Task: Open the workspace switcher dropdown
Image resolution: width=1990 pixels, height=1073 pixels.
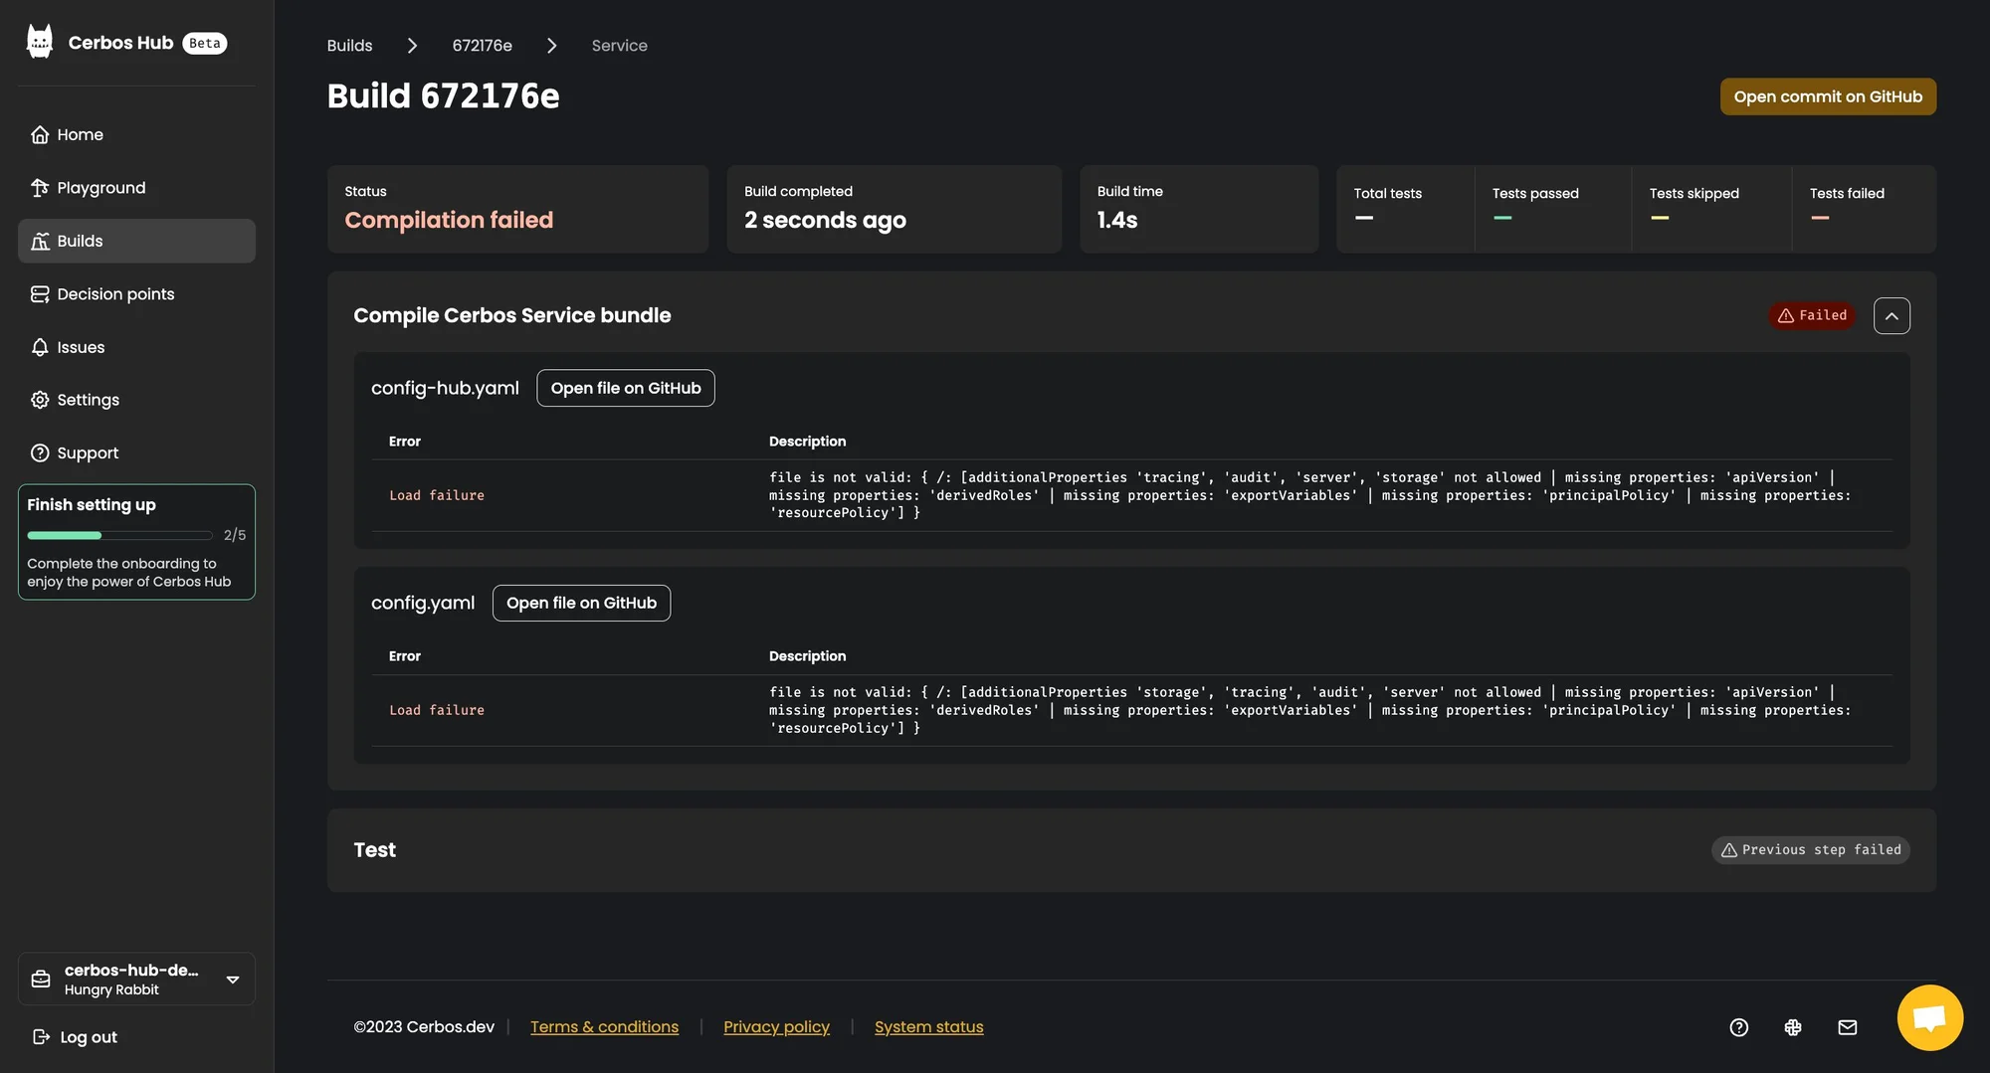Action: (x=233, y=980)
